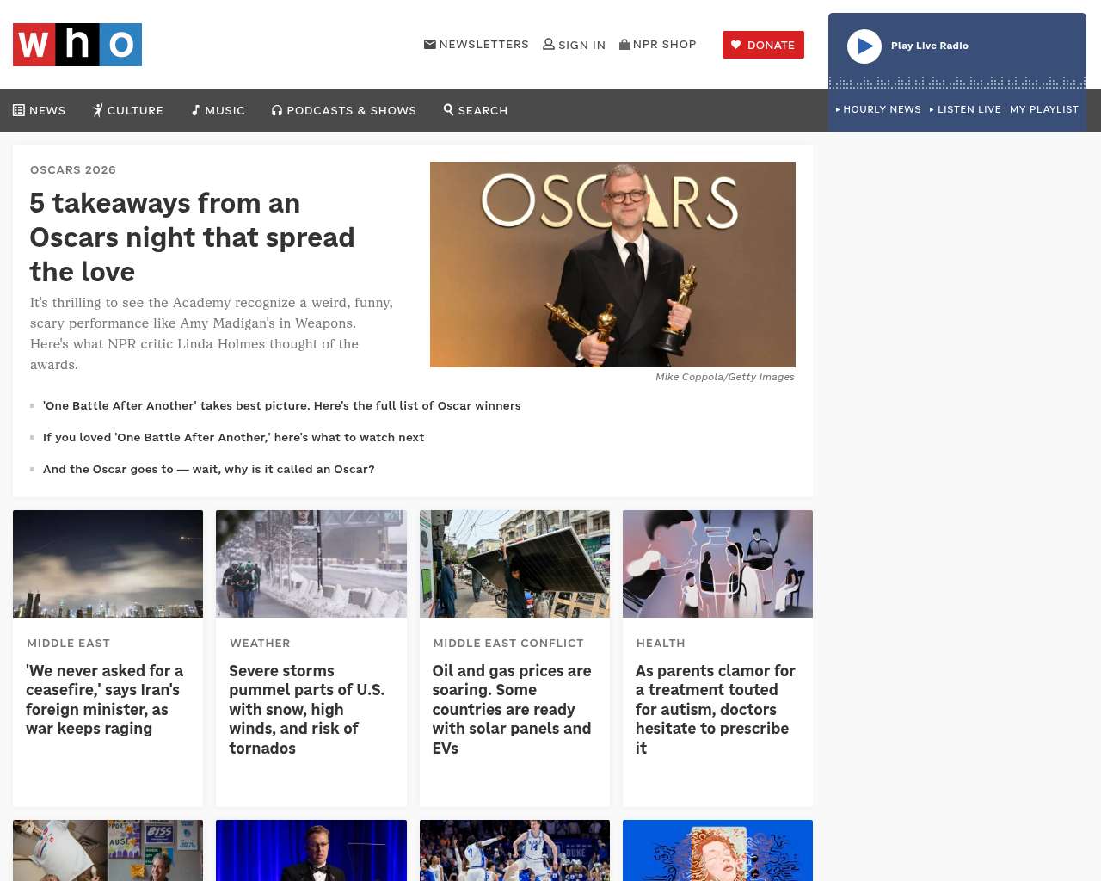Viewport: 1101px width, 881px height.
Task: Expand Listen Live in the player
Action: pos(965,109)
